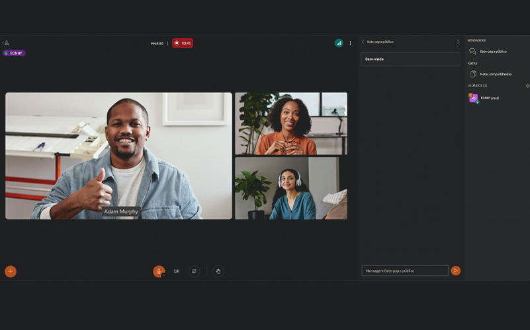Collapse the Bate-papo público chat panel
This screenshot has width=530, height=330.
click(363, 42)
